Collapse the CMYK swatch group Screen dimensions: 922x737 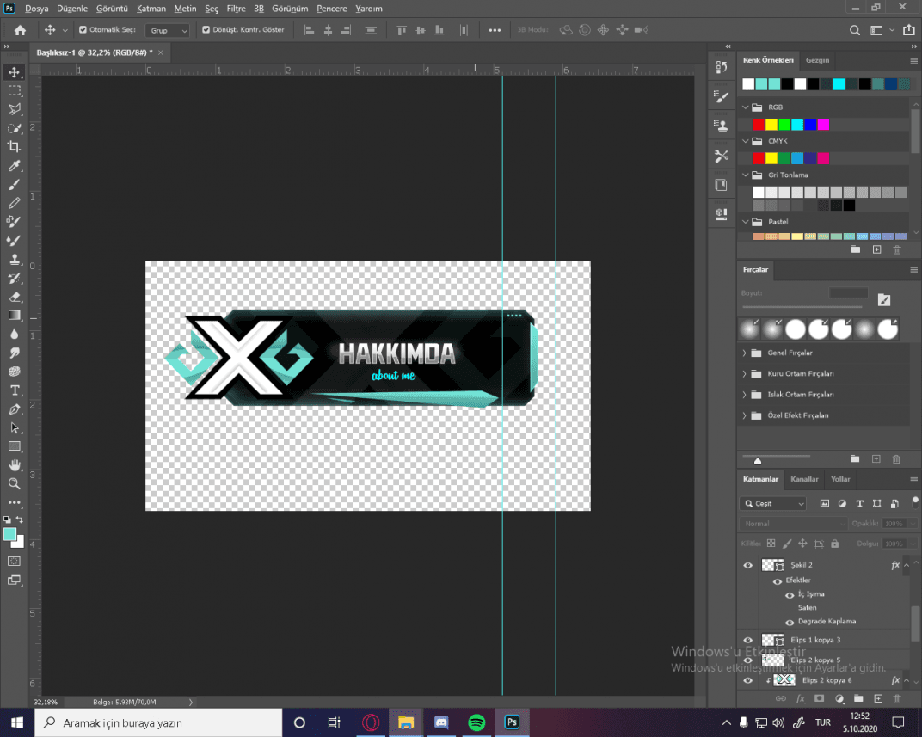pyautogui.click(x=746, y=141)
